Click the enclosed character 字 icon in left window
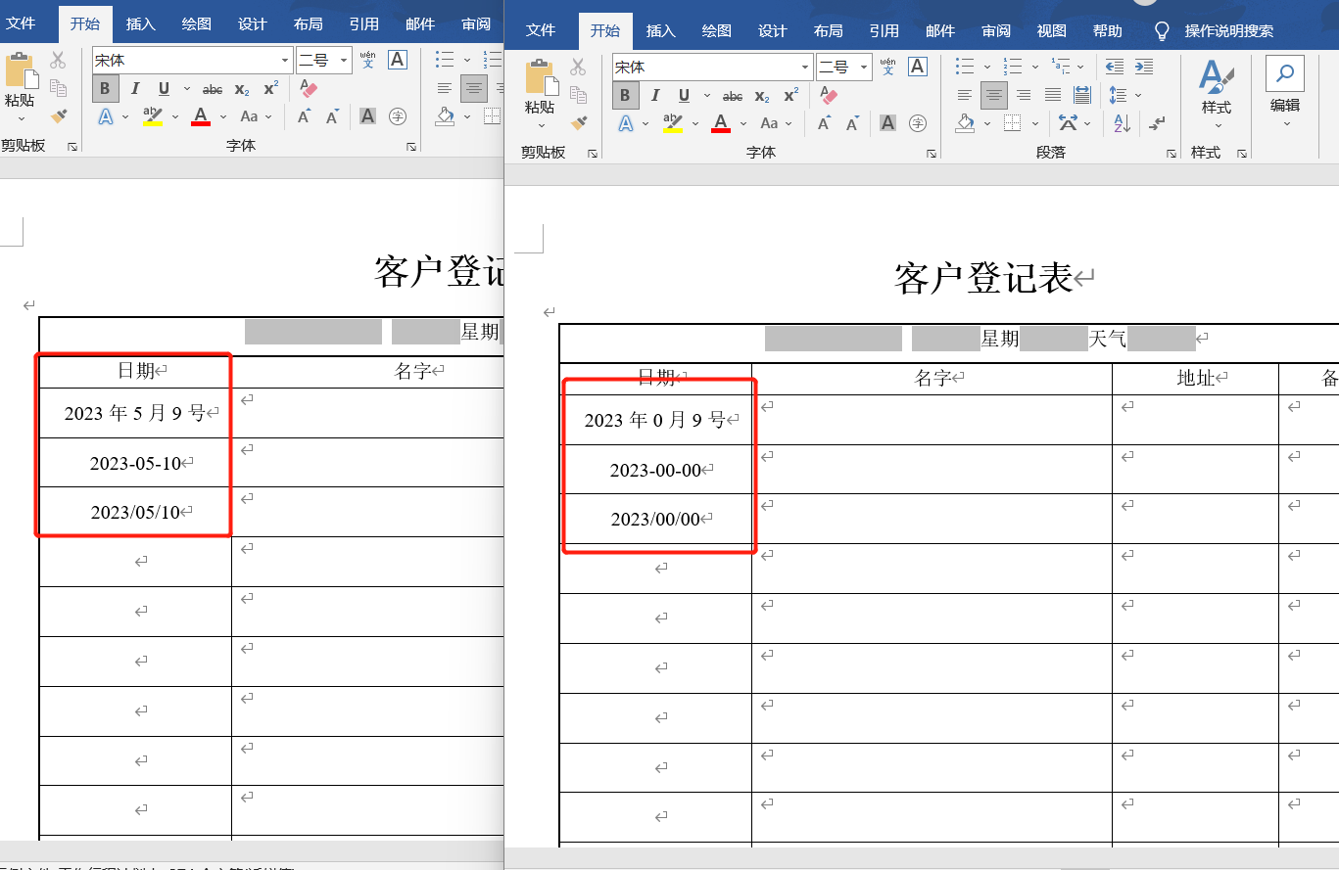This screenshot has width=1339, height=870. pyautogui.click(x=398, y=116)
